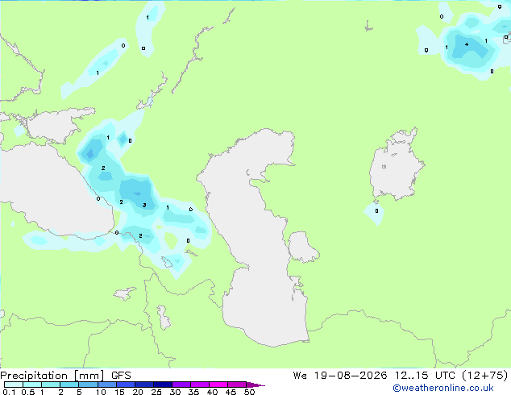Select the 'Precipitation [mm] GFS' title text
The width and height of the screenshot is (511, 395).
(65, 376)
